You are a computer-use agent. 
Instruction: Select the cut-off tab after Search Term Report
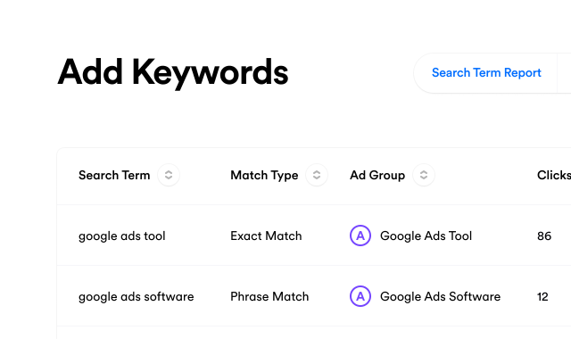[x=564, y=73]
